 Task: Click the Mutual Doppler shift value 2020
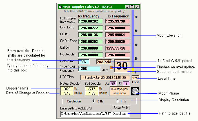pos(67,89)
